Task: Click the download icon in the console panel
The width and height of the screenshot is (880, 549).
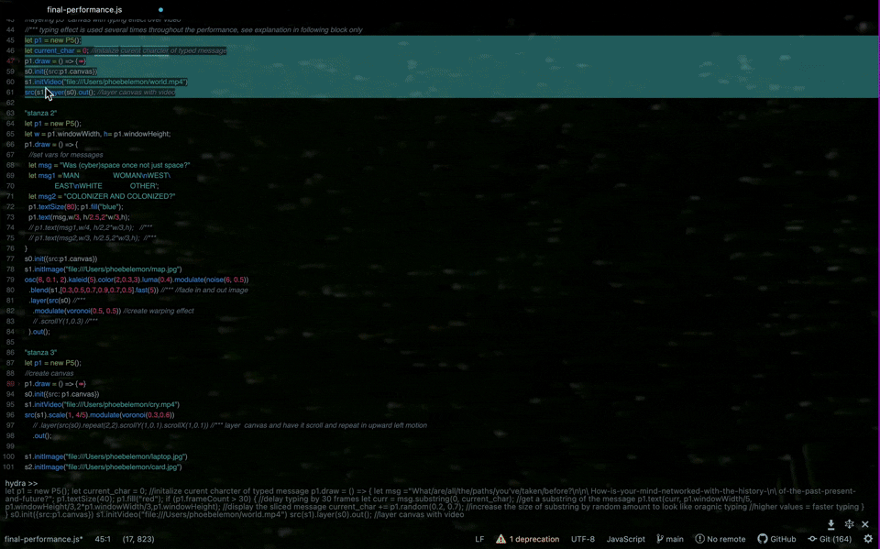Action: pyautogui.click(x=831, y=524)
